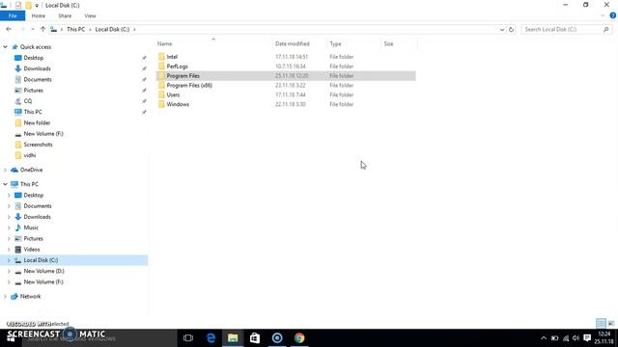Open Pictures under Quick access
The image size is (618, 347).
click(34, 90)
